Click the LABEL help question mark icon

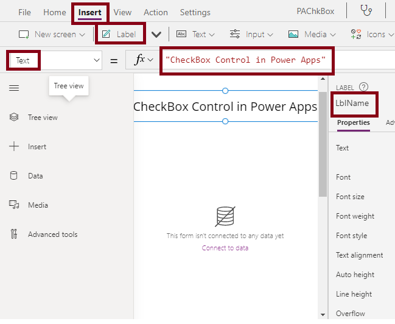(x=363, y=86)
